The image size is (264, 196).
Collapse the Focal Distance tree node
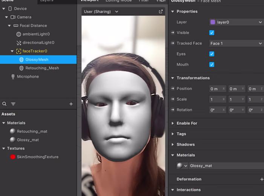[x=9, y=26]
